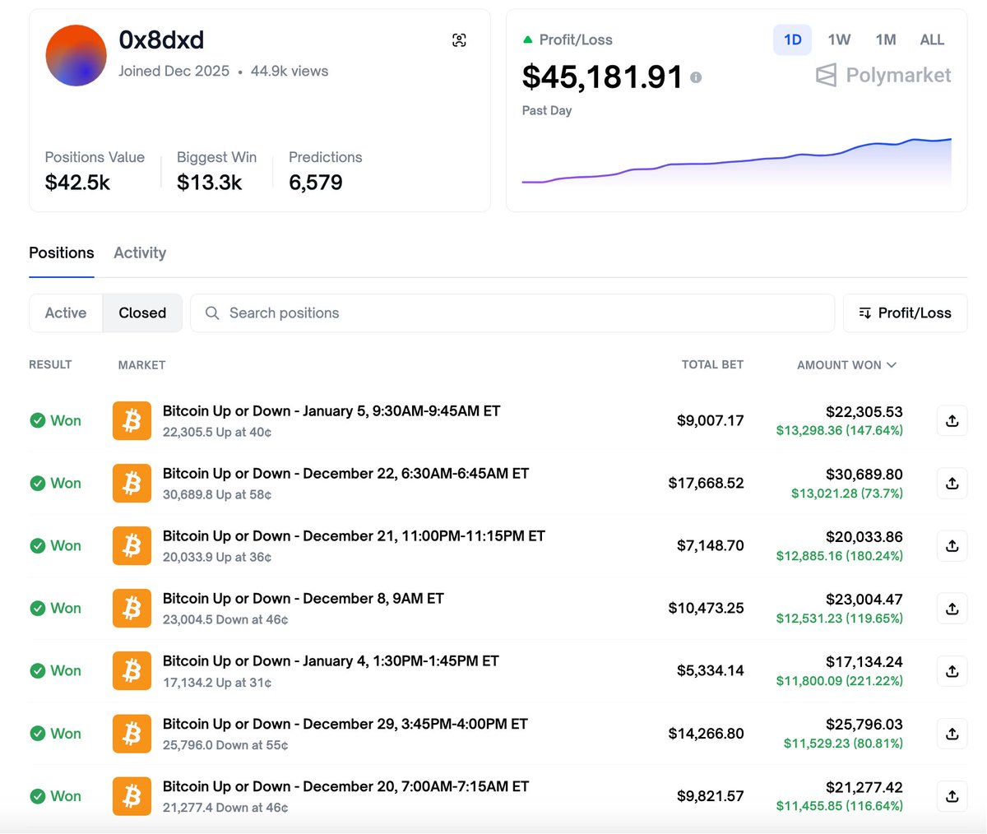The height and width of the screenshot is (834, 987).
Task: Select the 1W profit/loss range
Action: pyautogui.click(x=839, y=39)
